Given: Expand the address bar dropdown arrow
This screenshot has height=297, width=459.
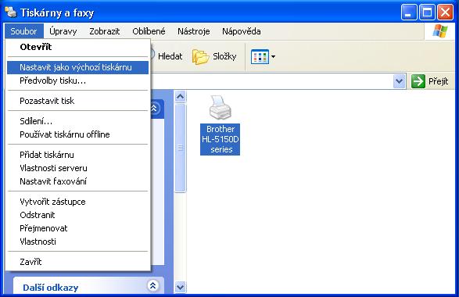Looking at the screenshot, I should (400, 81).
